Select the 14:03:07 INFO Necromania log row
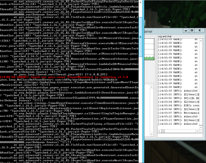 coord(179,113)
